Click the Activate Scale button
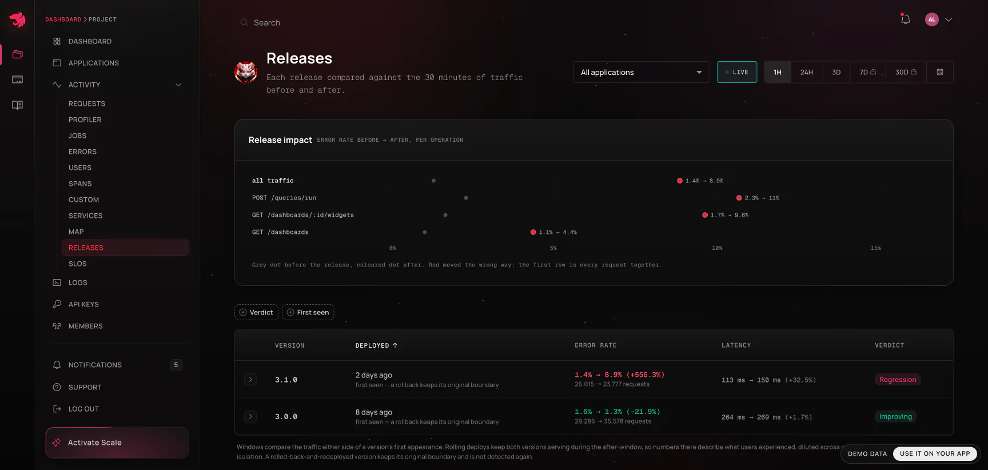This screenshot has width=988, height=470. [117, 443]
